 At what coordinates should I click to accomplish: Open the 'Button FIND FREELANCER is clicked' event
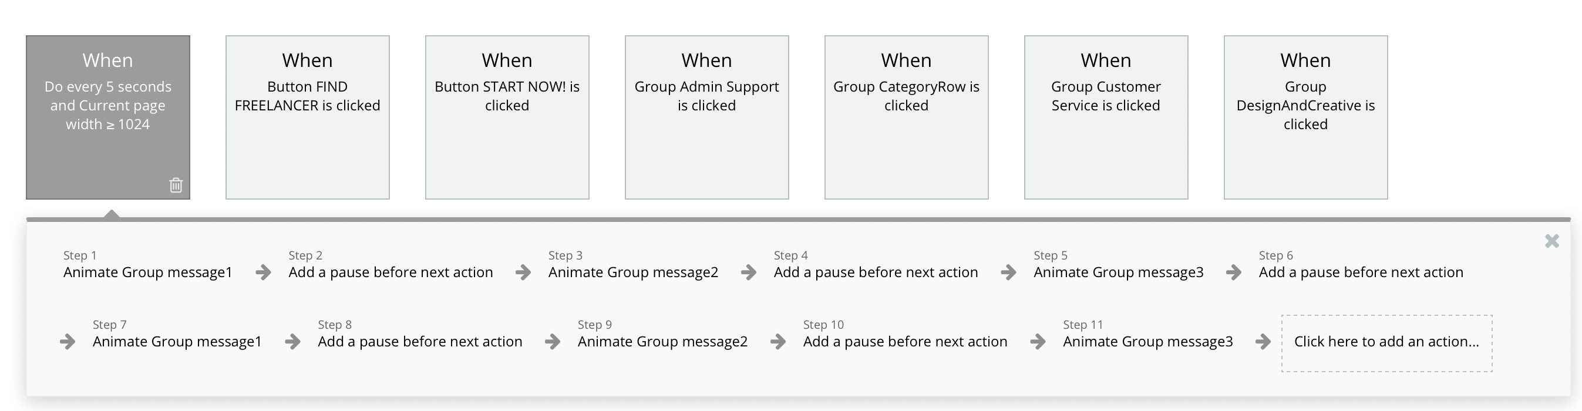[x=307, y=117]
